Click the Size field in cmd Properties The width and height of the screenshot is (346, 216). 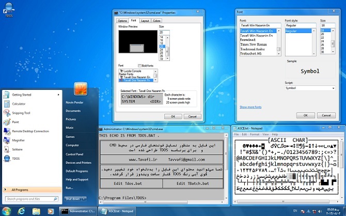click(164, 33)
